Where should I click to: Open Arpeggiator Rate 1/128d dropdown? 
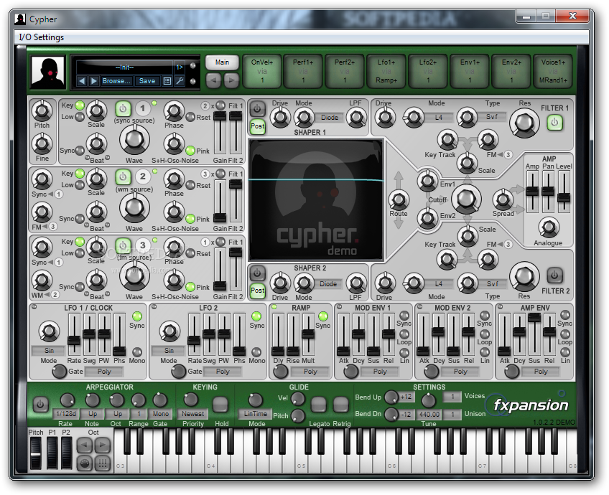(66, 413)
